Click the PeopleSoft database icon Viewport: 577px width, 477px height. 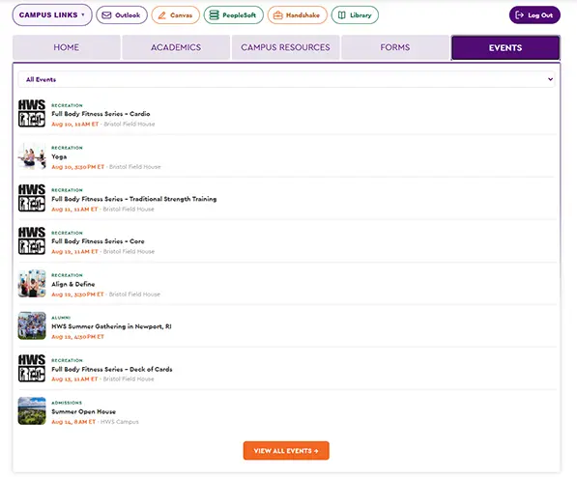pyautogui.click(x=214, y=15)
